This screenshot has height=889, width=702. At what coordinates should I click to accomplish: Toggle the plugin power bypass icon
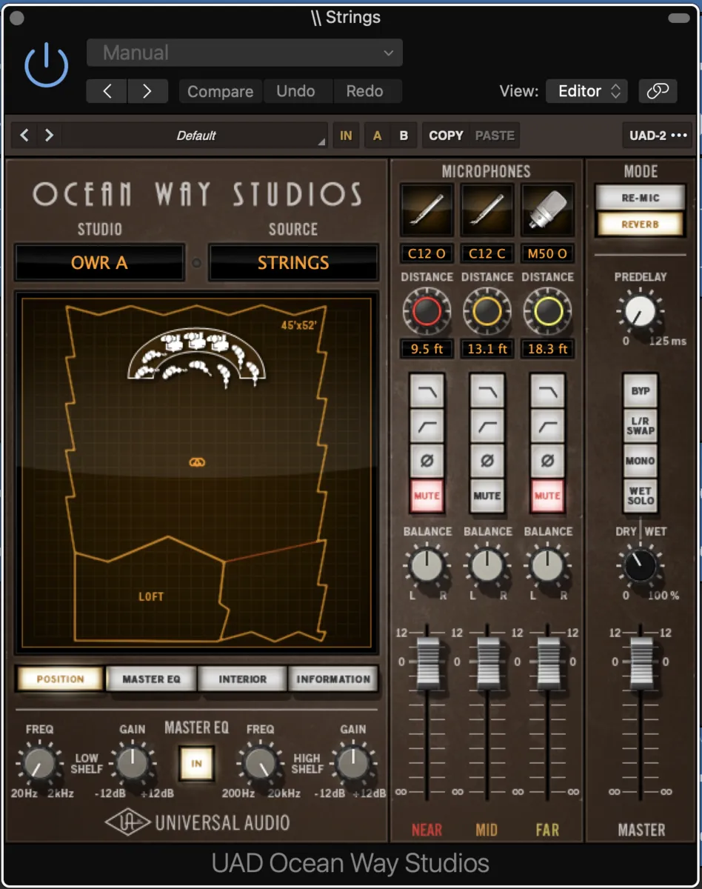[46, 64]
